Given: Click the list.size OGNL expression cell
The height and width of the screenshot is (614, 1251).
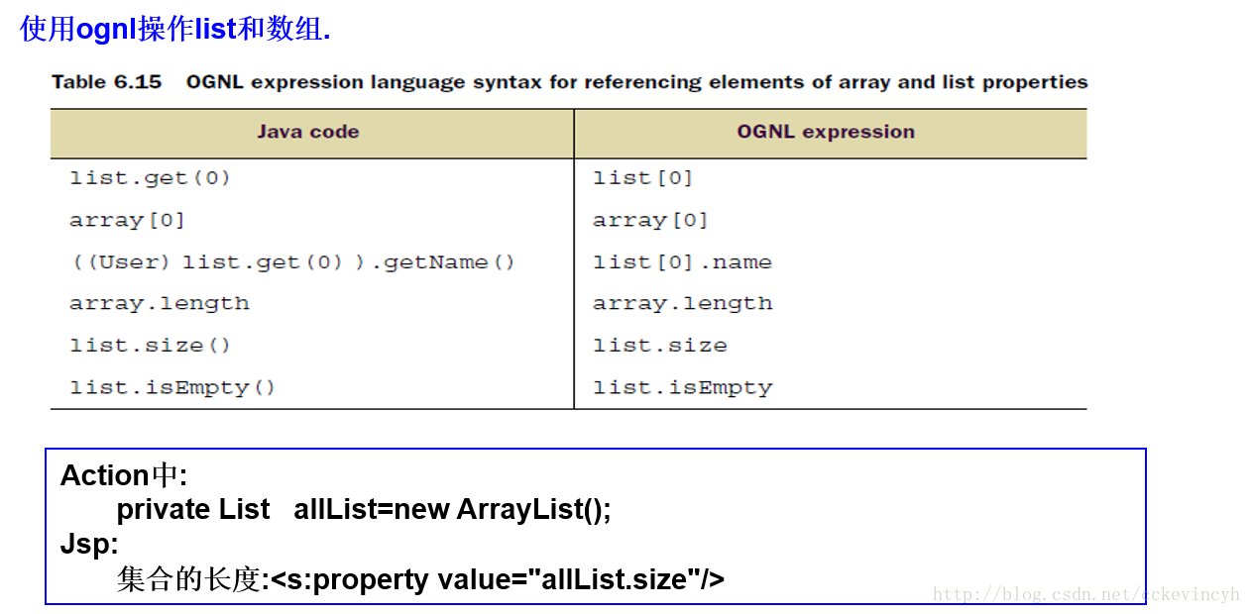Looking at the screenshot, I should click(659, 346).
